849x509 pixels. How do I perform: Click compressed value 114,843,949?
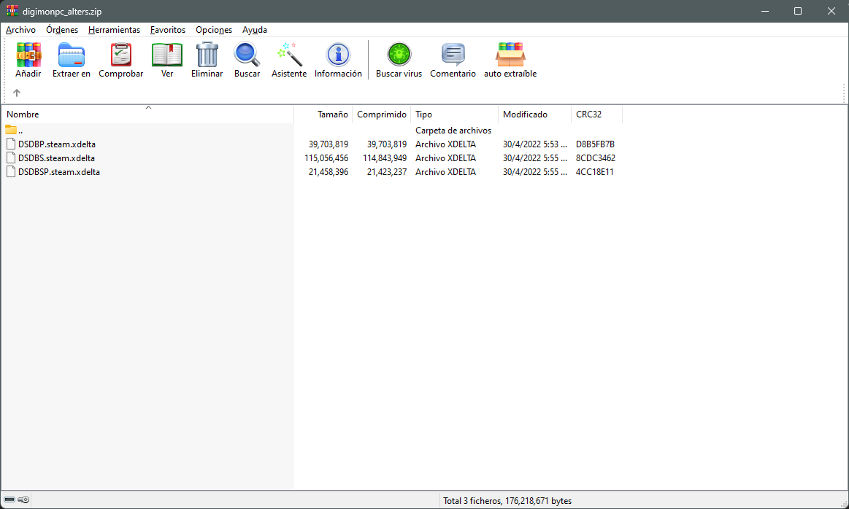(385, 158)
